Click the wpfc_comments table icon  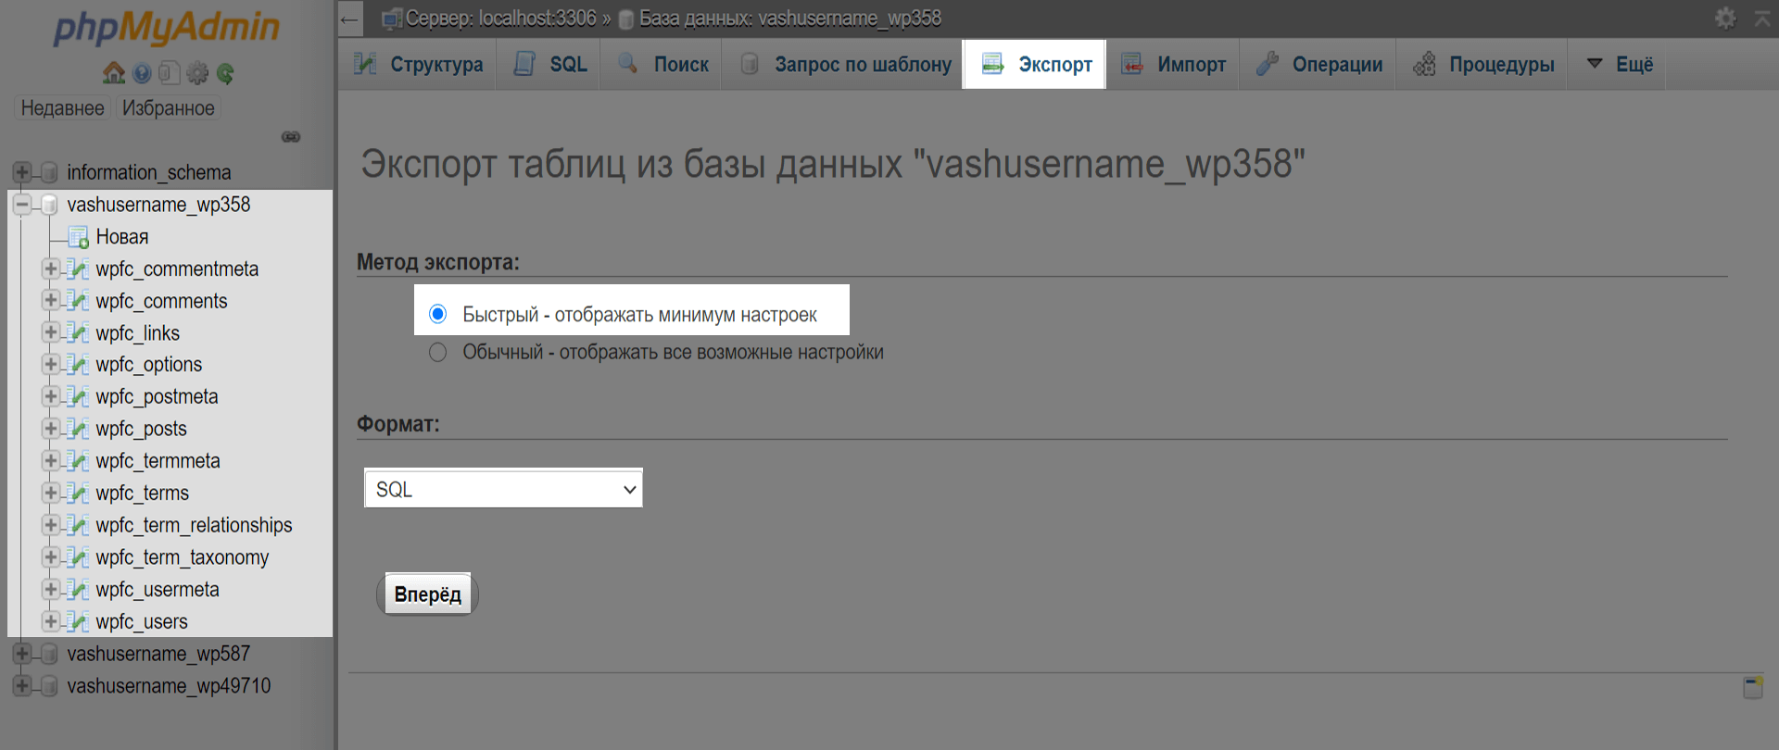tap(79, 302)
